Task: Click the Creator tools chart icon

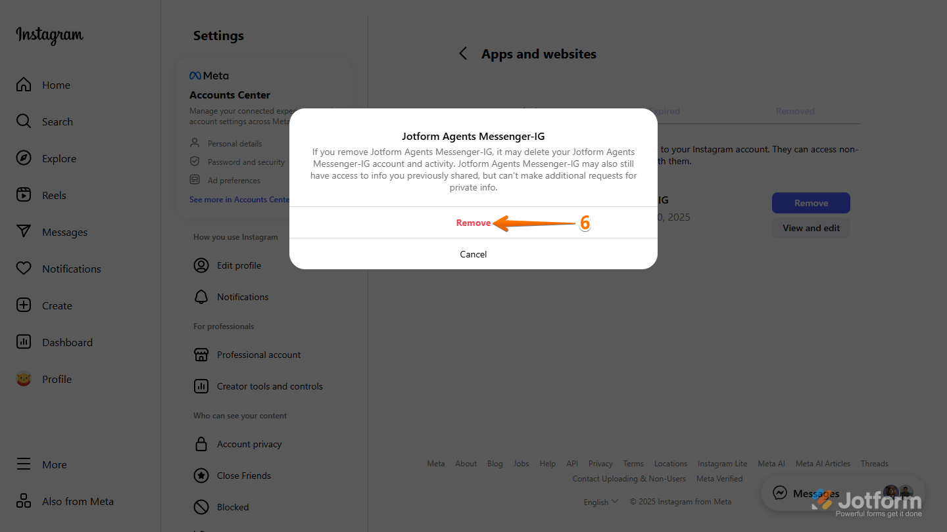Action: (201, 386)
